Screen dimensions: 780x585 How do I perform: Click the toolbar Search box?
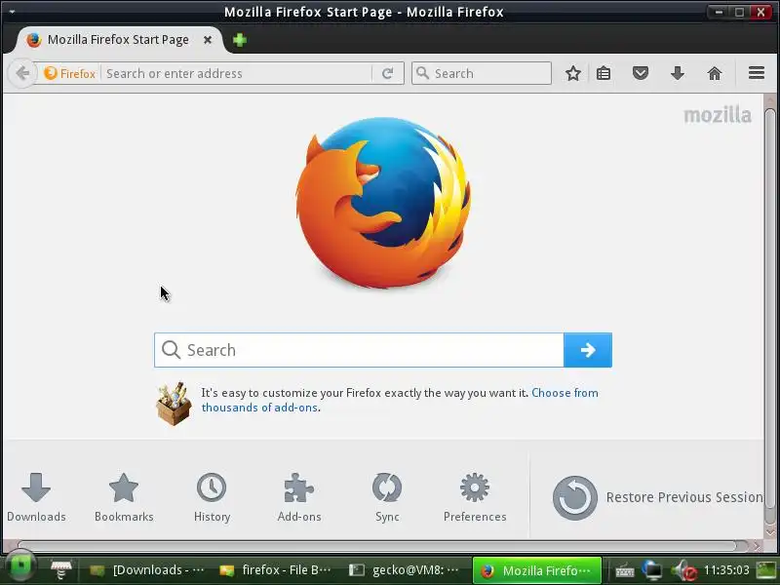[482, 74]
